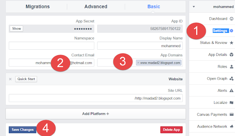View the Alerts section
This screenshot has height=136, width=235.
point(222,90)
